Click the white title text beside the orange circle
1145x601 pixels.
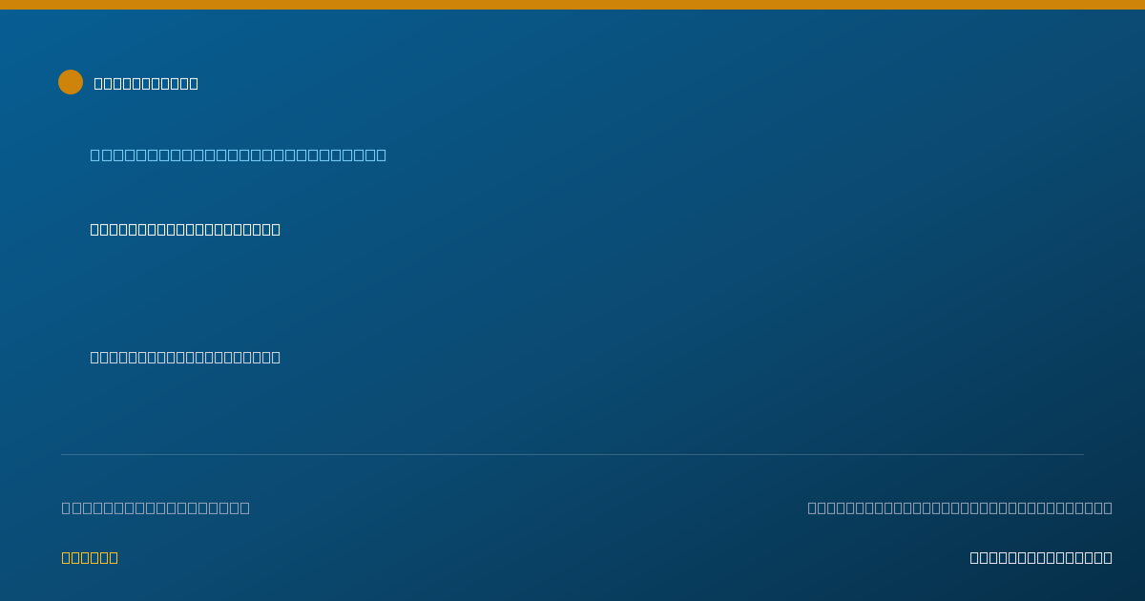146,83
